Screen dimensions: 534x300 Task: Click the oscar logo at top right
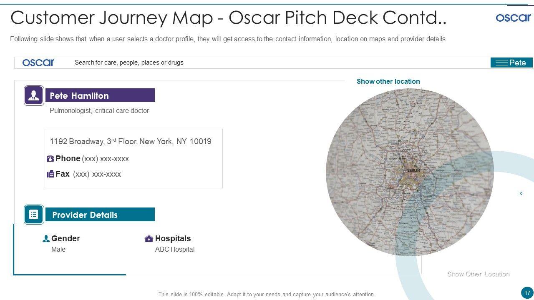click(513, 17)
